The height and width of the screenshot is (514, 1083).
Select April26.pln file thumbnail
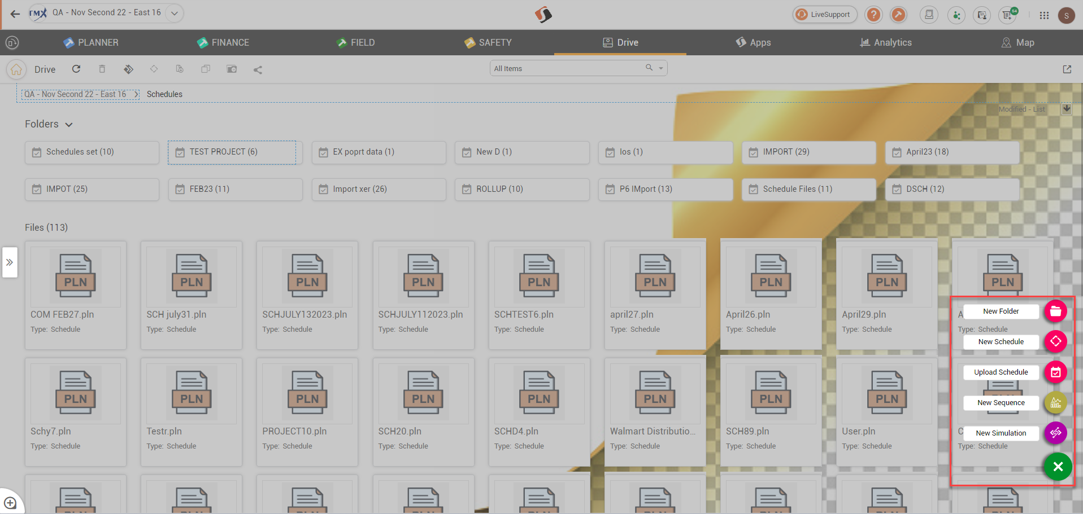[771, 276]
